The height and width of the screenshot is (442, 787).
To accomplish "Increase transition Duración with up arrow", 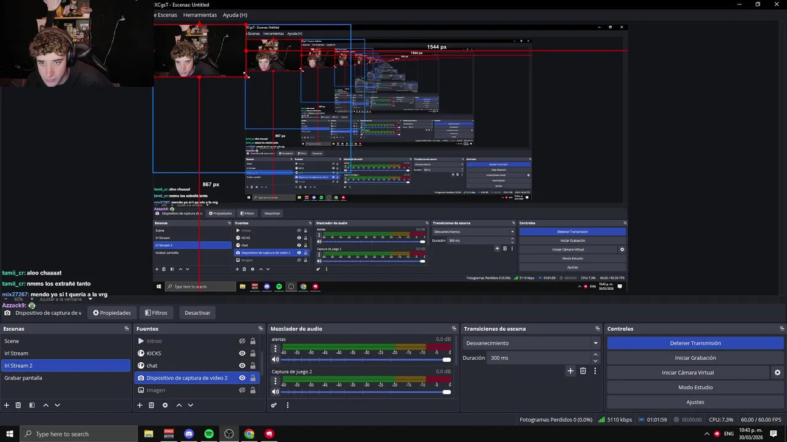I will (x=595, y=355).
